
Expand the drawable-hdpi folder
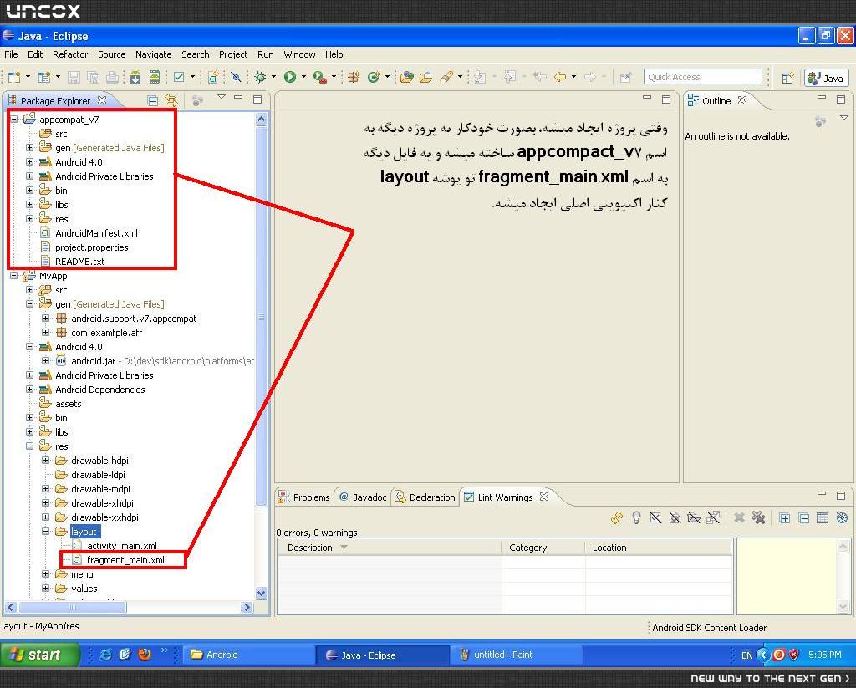[46, 461]
